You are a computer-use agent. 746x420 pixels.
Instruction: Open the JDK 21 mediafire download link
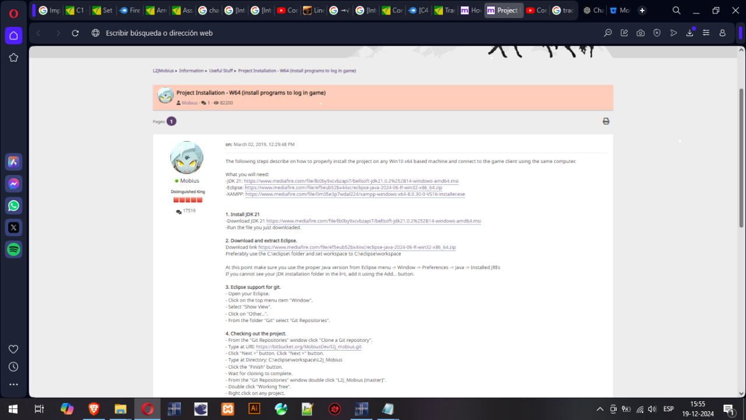click(x=374, y=221)
